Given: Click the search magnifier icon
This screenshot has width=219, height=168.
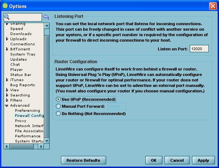Looking at the screenshot, I should pos(7,17).
